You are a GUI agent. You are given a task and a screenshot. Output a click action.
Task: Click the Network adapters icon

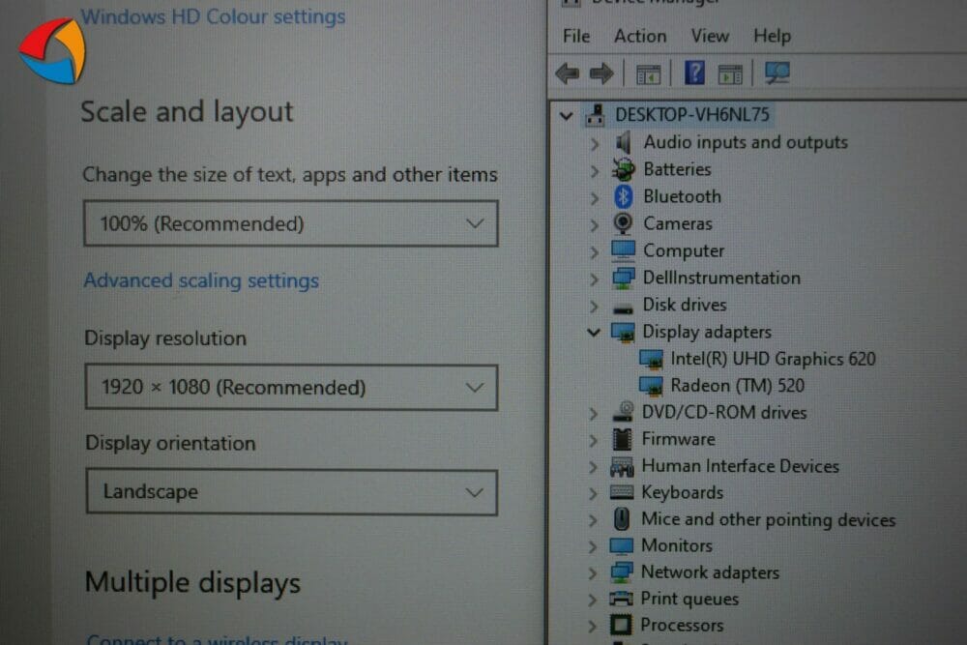tap(621, 572)
